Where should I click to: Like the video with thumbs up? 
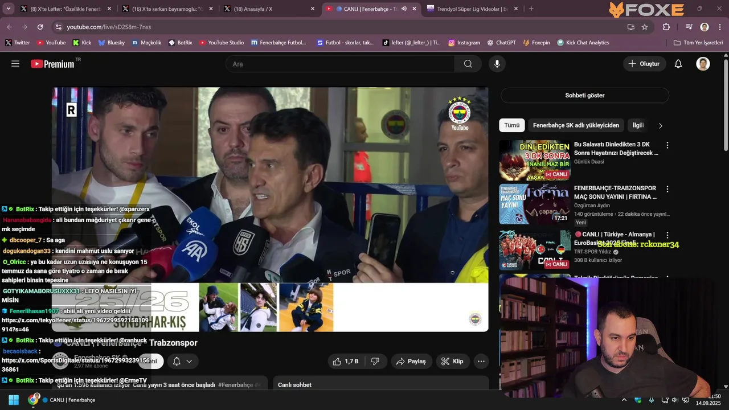click(346, 361)
